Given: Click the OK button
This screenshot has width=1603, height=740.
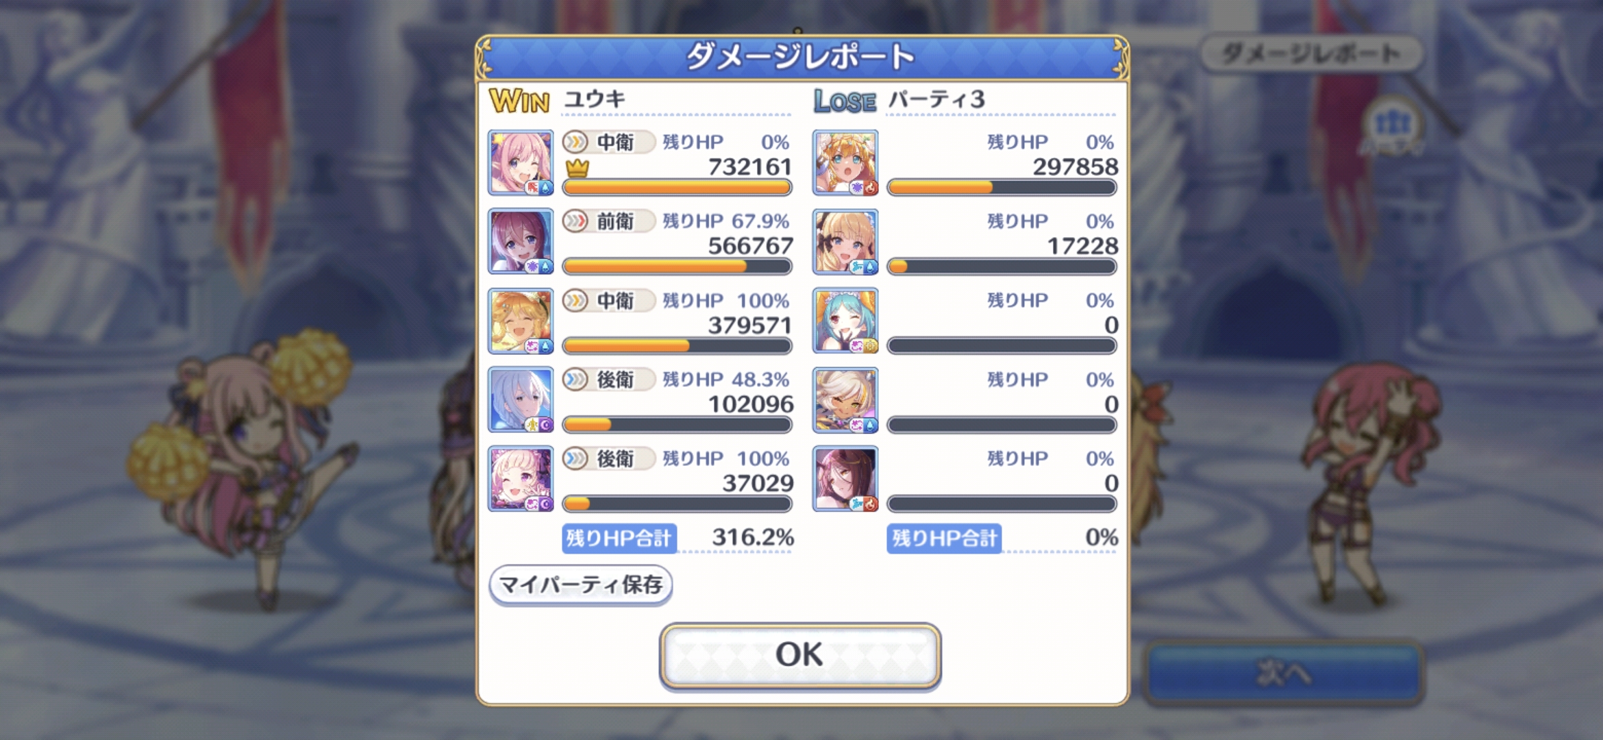Looking at the screenshot, I should click(x=799, y=655).
